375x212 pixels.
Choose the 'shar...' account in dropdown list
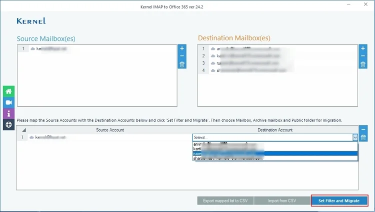pos(275,158)
